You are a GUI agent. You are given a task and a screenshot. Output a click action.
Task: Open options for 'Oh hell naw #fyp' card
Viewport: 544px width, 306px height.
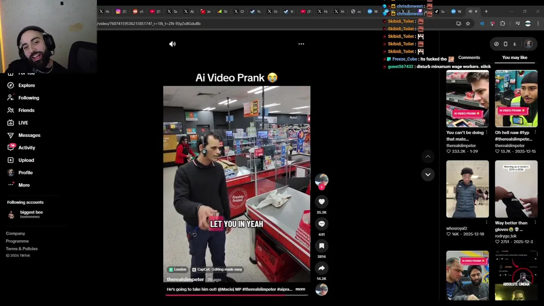[535, 132]
